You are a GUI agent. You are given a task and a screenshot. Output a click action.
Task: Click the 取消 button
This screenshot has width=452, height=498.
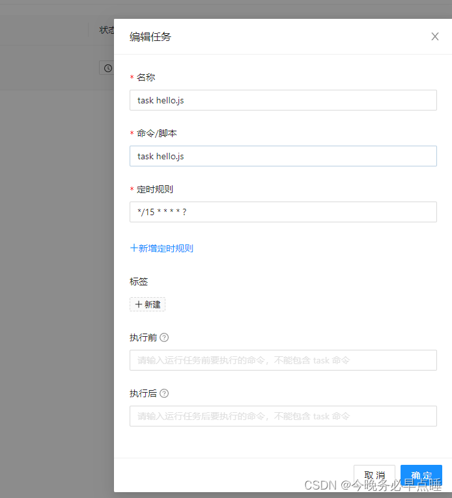coord(374,475)
